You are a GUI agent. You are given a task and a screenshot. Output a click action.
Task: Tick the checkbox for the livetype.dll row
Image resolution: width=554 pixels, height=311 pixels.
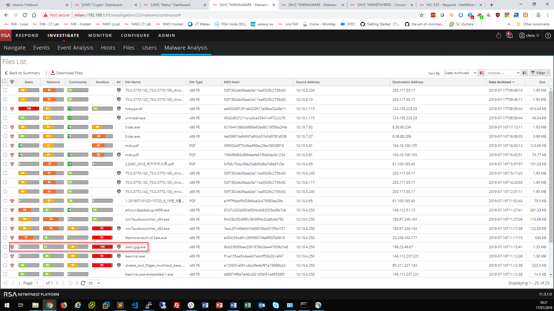coord(5,109)
